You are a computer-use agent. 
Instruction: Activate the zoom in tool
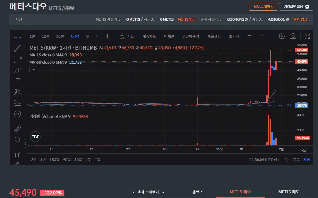[x=18, y=140]
